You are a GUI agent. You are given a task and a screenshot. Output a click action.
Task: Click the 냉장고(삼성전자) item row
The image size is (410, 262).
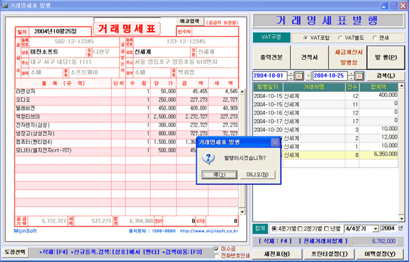pyautogui.click(x=127, y=134)
